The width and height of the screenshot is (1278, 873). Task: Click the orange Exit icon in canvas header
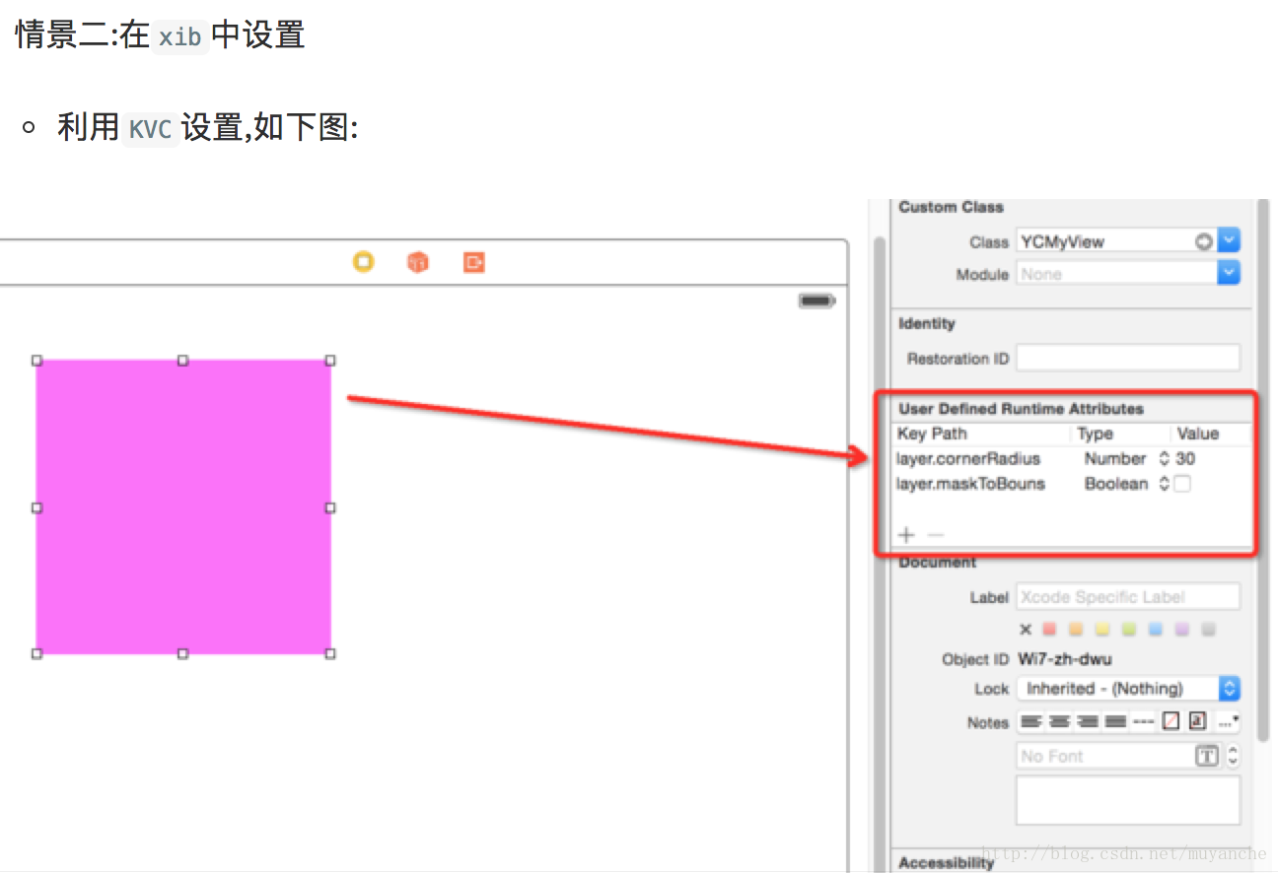(474, 262)
